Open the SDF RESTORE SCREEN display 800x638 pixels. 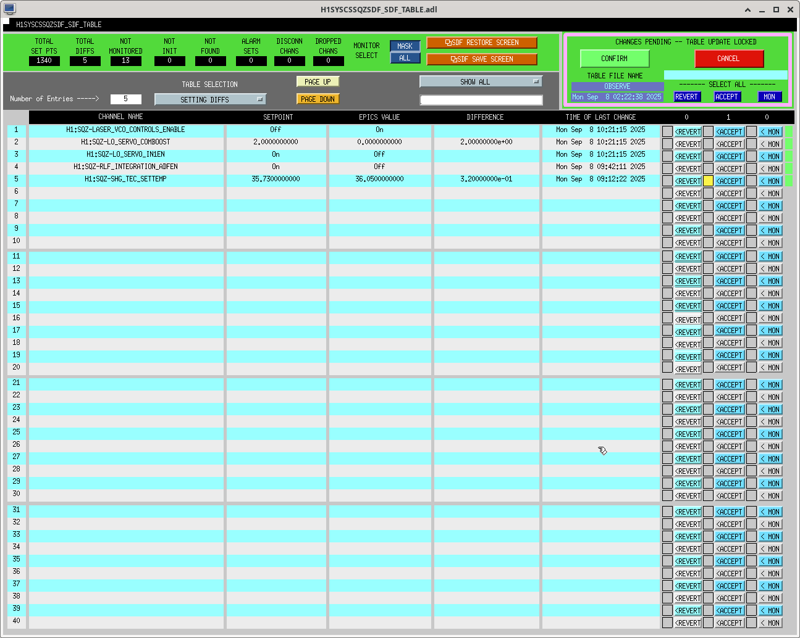click(x=481, y=43)
